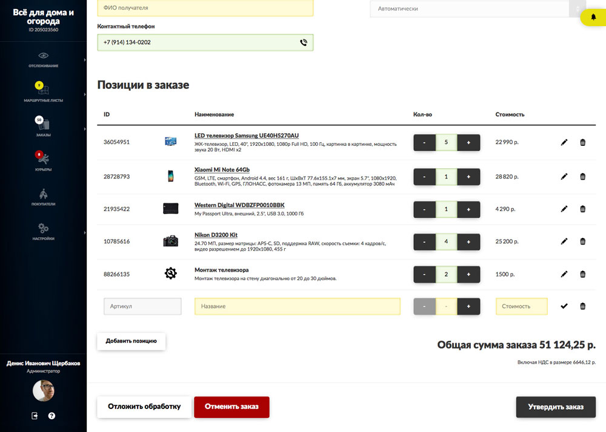The image size is (606, 432).
Task: Click total Общая сумма заказа 51 124,25 р.
Action: (x=516, y=345)
